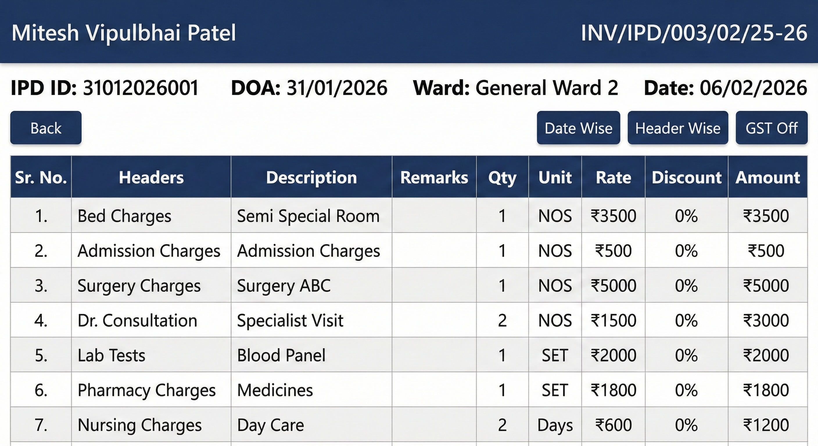The image size is (818, 446).
Task: Click the Blood Panel description cell
Action: (x=281, y=355)
